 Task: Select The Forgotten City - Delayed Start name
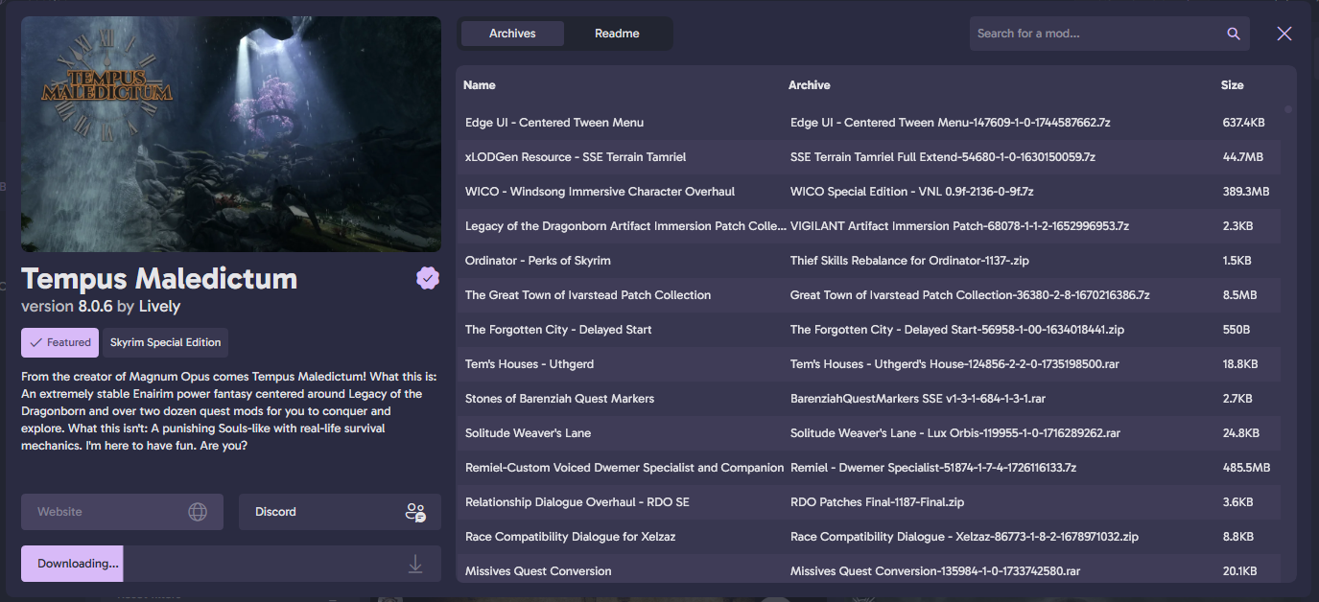(558, 330)
